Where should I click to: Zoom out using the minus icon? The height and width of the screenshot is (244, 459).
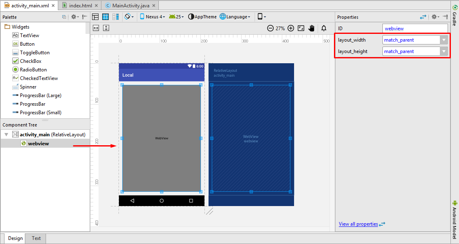coord(270,28)
